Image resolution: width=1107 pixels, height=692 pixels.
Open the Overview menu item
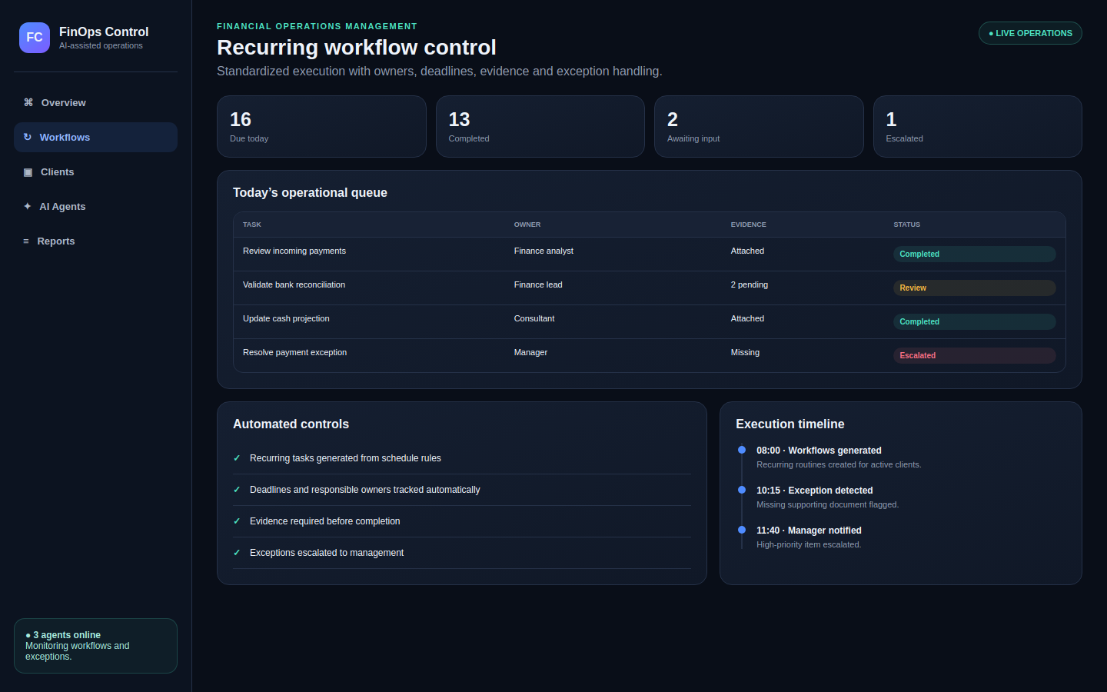click(95, 102)
